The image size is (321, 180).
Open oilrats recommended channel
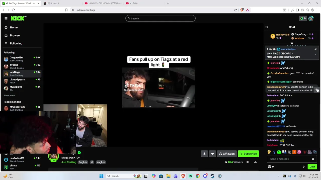click(22, 167)
